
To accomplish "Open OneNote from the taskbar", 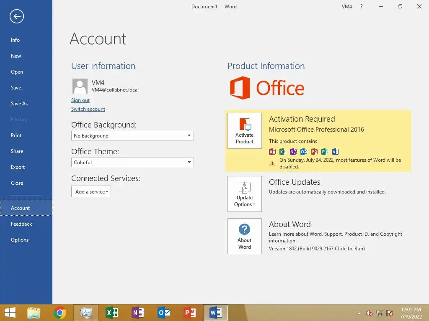I will point(138,313).
